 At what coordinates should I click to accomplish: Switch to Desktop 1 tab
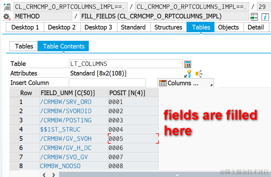tap(25, 27)
